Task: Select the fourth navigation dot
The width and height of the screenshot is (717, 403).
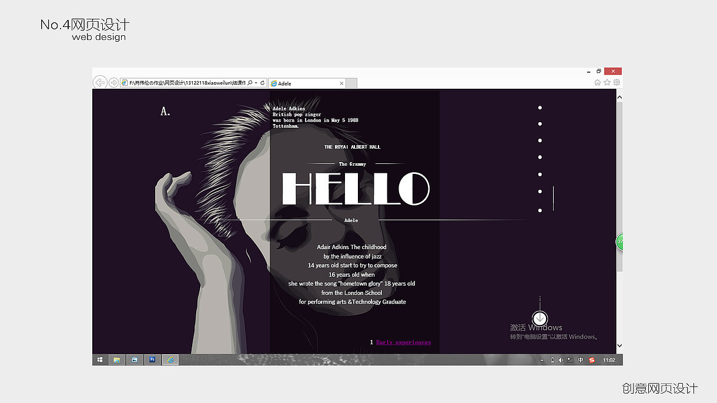Action: (540, 157)
